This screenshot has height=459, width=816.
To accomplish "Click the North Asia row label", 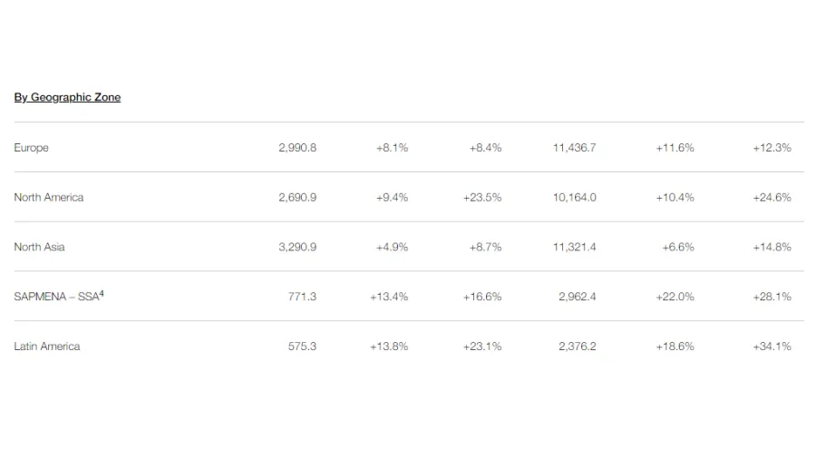I will tap(39, 247).
